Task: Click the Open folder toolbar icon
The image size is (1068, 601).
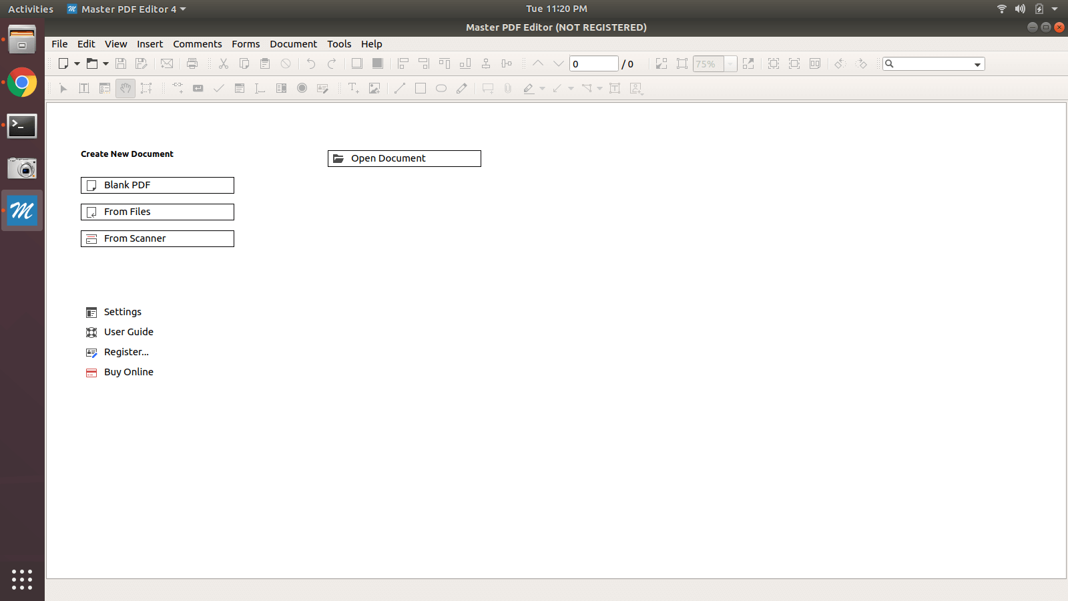Action: tap(92, 63)
